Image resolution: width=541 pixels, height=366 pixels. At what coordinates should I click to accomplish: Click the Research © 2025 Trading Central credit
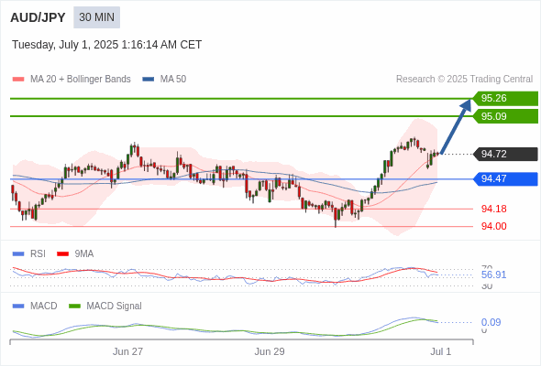464,80
